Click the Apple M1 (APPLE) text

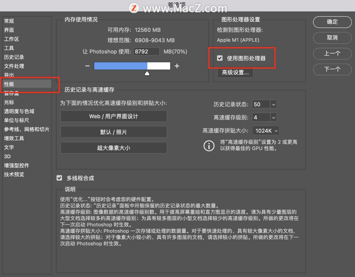(238, 40)
